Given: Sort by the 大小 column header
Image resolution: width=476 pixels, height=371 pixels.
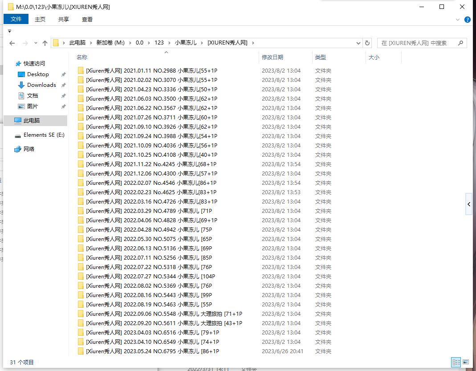Looking at the screenshot, I should coord(374,57).
